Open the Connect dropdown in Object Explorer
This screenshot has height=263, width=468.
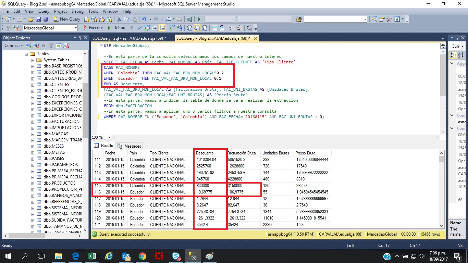point(14,46)
